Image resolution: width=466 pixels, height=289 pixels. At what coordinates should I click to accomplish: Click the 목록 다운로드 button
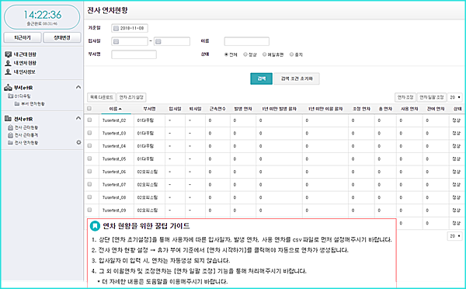(101, 97)
